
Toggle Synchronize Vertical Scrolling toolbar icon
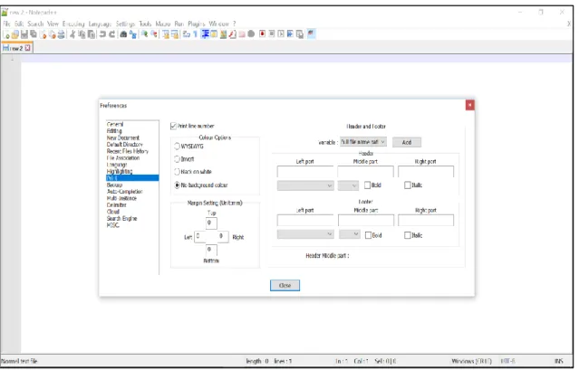[166, 34]
